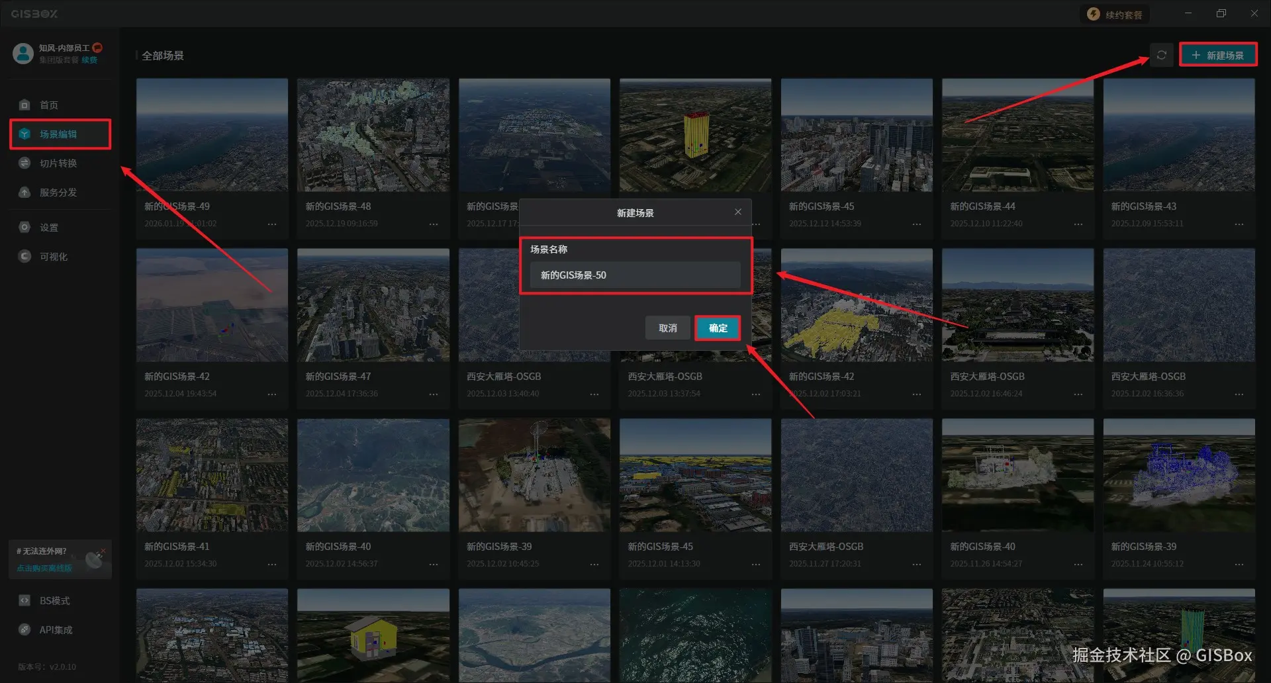Screen dimensions: 1271x683
Task: Click the # 无法连外网? banner text
Action: click(42, 551)
